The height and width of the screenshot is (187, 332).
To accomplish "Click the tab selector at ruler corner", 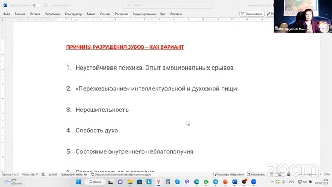I will coord(2,20).
